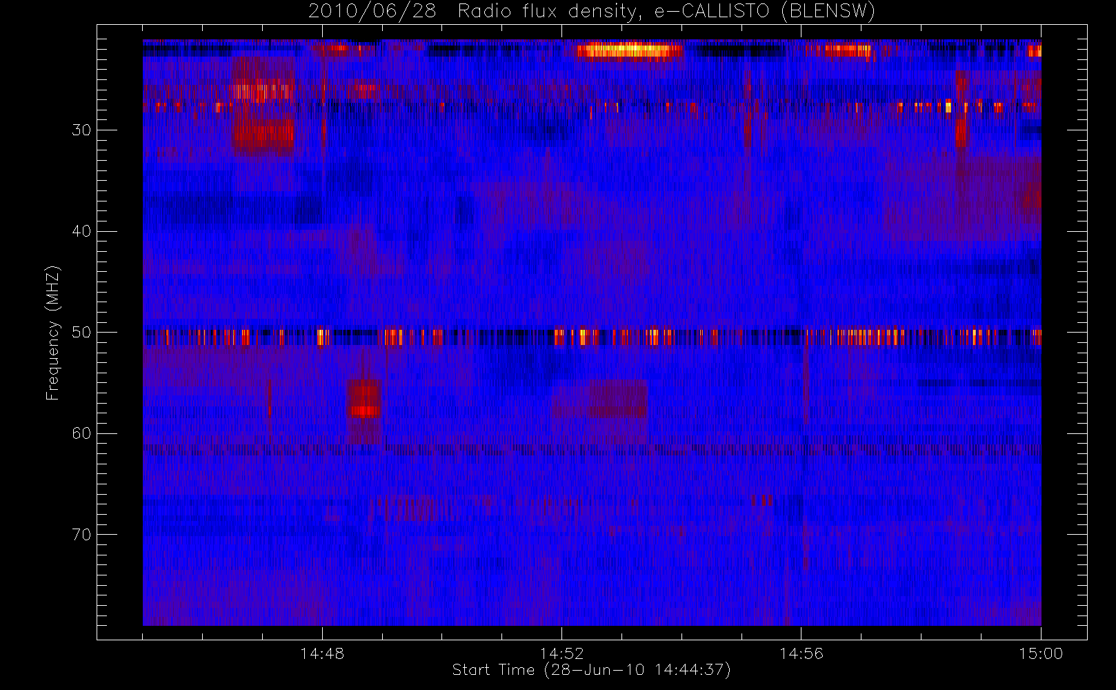This screenshot has height=690, width=1116.
Task: Click the 40 MHz frequency tick label
Action: [x=81, y=231]
